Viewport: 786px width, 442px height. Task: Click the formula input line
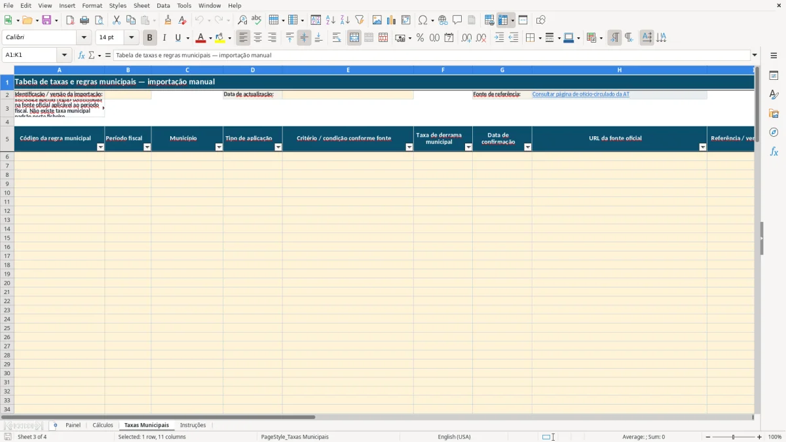click(x=432, y=56)
